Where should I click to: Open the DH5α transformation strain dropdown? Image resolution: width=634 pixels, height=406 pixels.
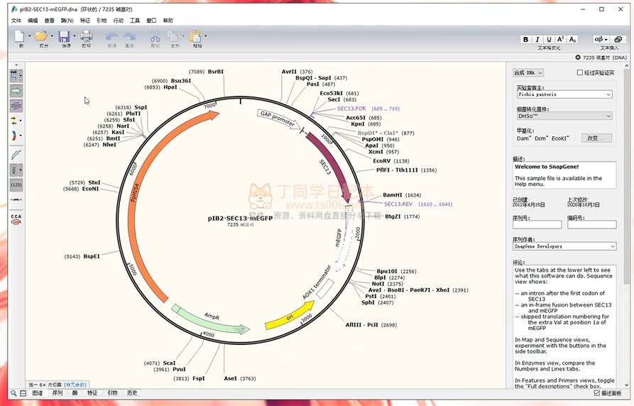coord(564,116)
